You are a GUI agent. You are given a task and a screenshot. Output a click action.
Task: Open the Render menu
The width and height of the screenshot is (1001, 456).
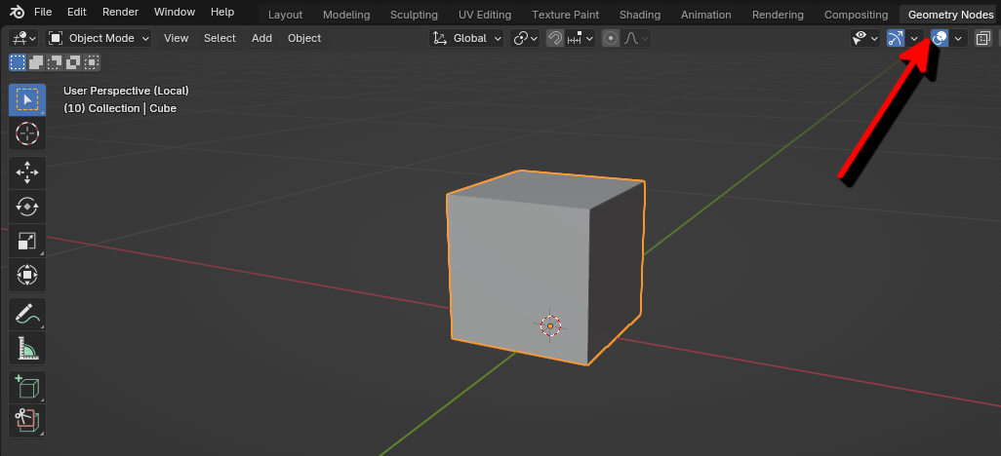click(x=121, y=12)
